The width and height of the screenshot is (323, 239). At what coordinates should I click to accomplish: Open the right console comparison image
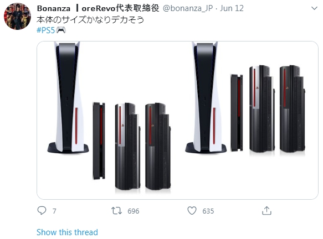[248, 120]
